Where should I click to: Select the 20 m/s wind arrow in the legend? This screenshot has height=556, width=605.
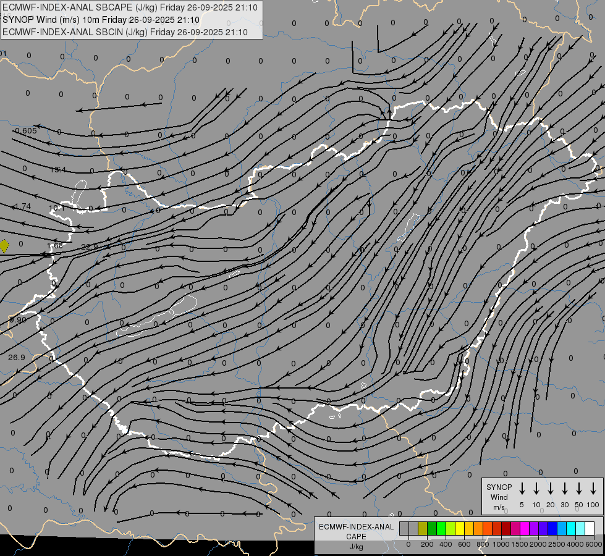[x=551, y=488]
